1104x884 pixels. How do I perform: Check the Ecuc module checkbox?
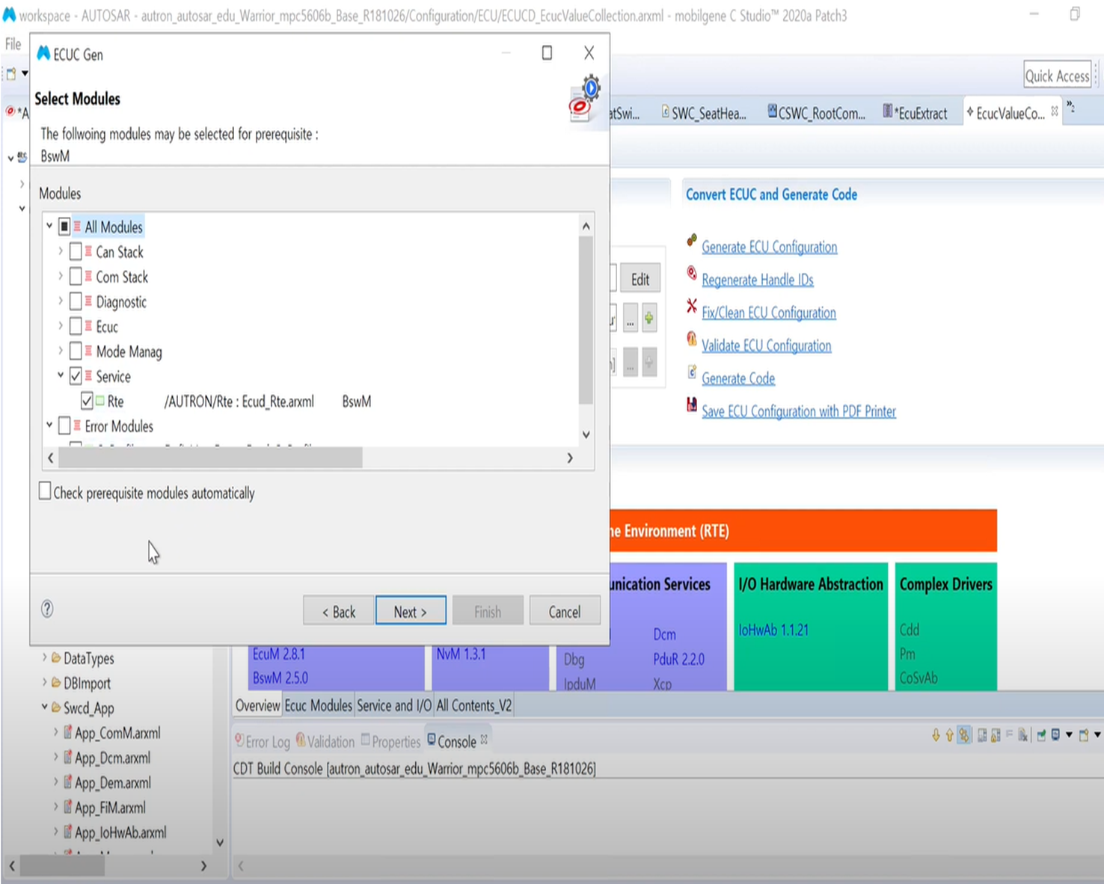tap(76, 326)
